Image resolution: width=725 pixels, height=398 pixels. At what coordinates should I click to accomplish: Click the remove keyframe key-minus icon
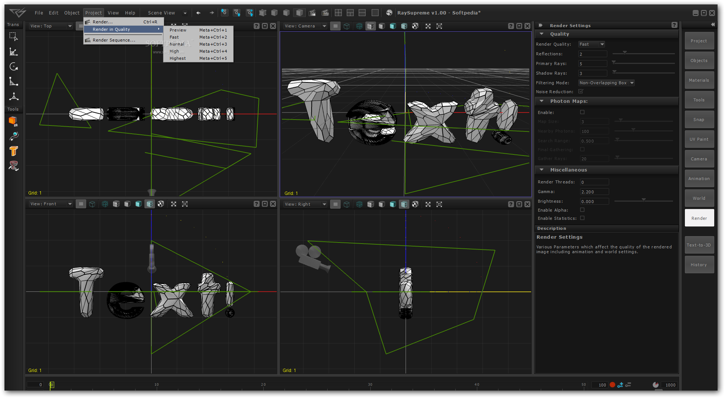tap(628, 385)
